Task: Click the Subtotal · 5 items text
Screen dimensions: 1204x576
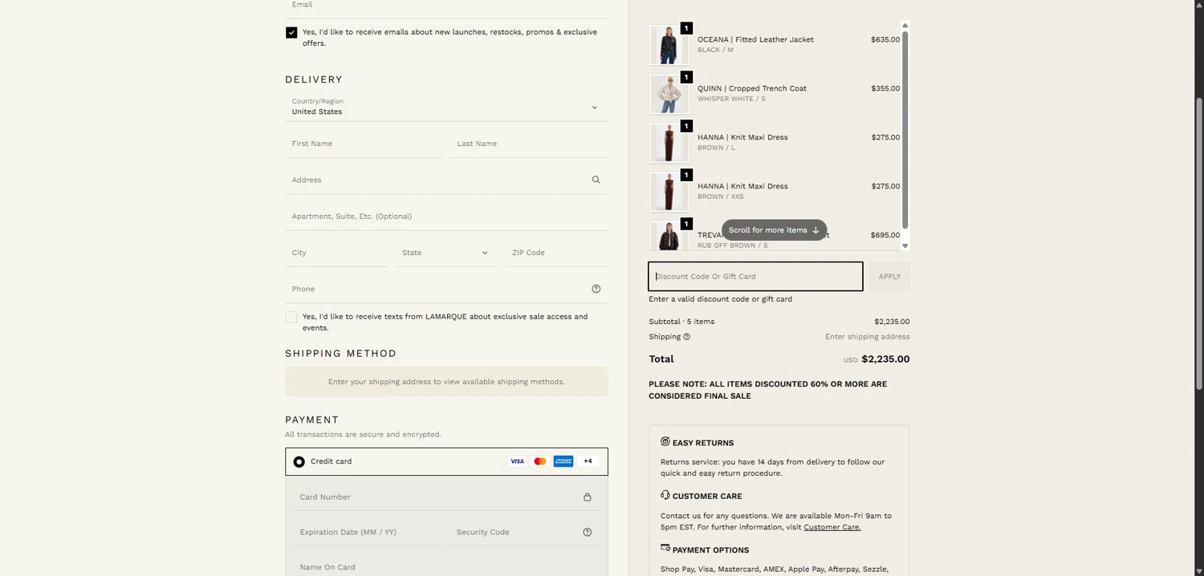Action: pyautogui.click(x=681, y=322)
